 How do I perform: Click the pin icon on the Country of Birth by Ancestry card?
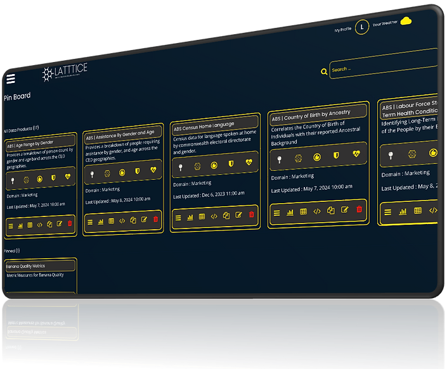280,159
